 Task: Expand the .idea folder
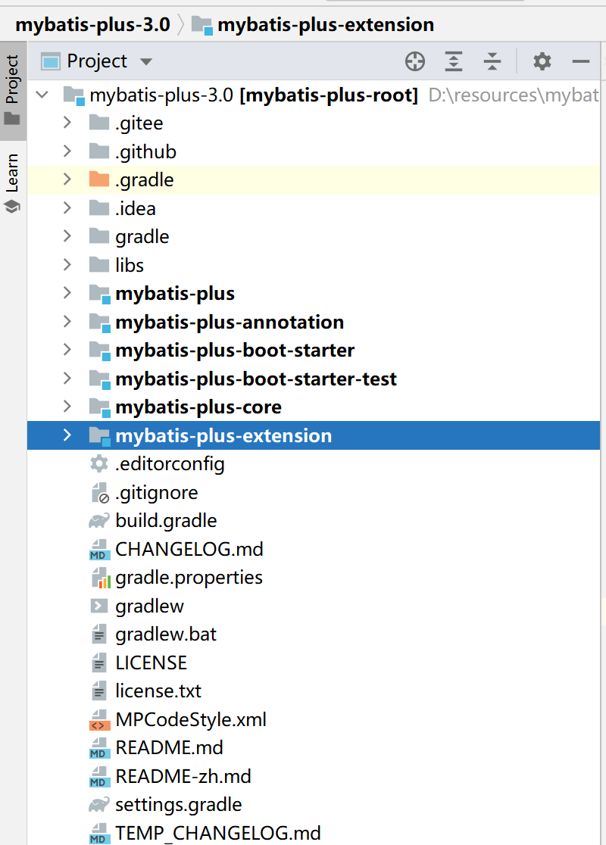(67, 208)
